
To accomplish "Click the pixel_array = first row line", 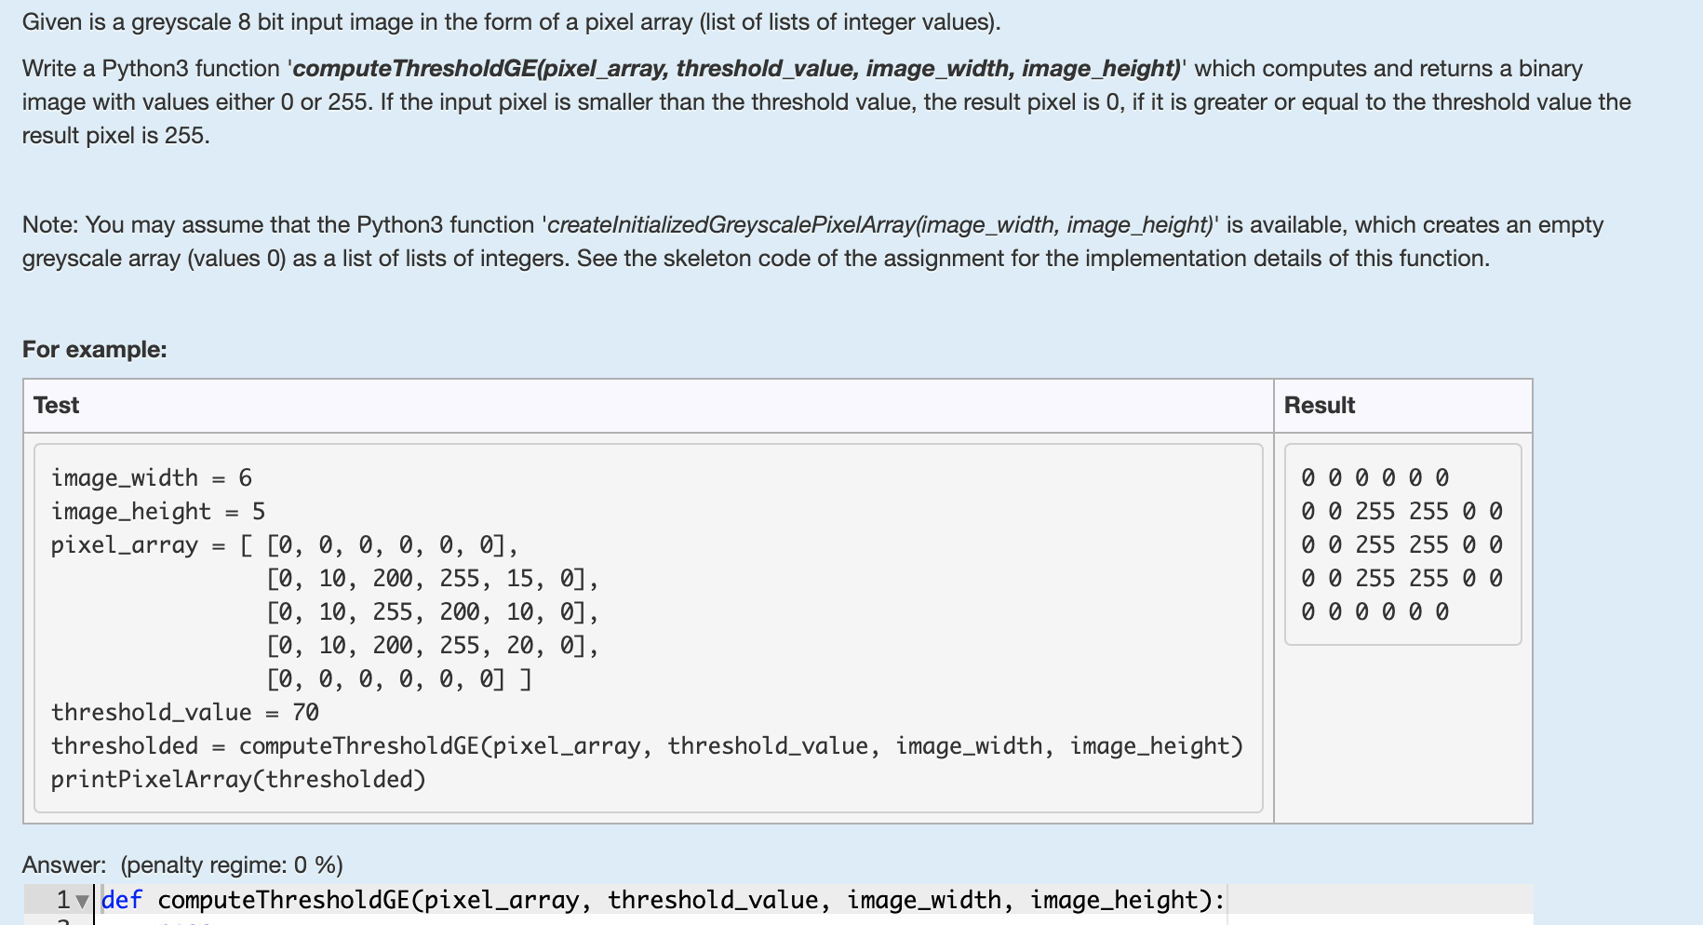I will point(284,544).
